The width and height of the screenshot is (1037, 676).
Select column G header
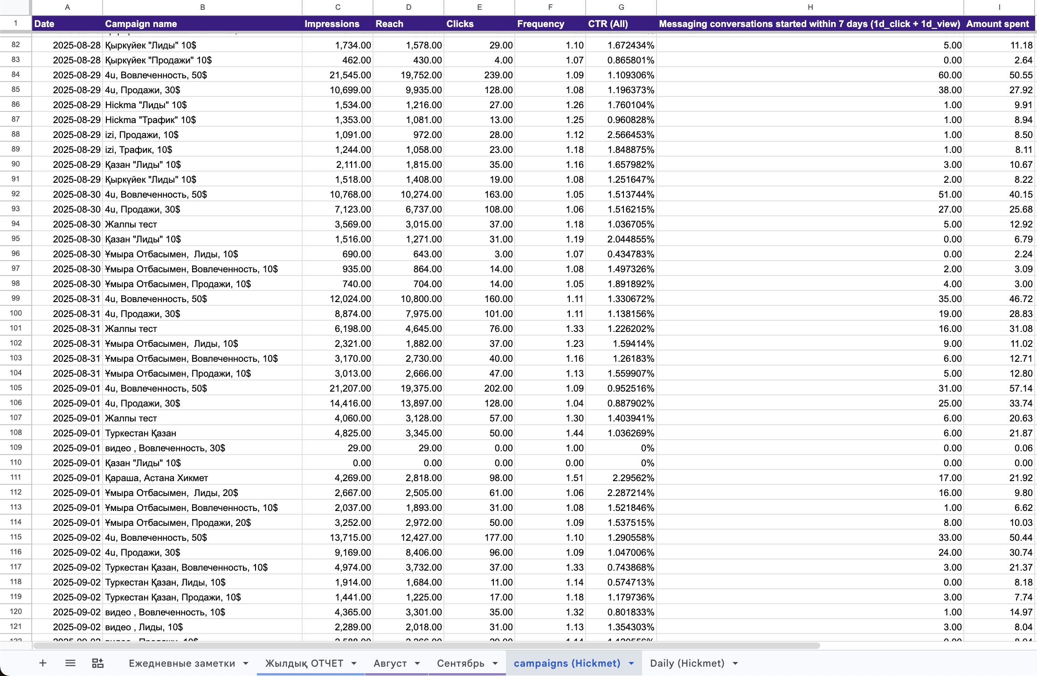tap(621, 7)
